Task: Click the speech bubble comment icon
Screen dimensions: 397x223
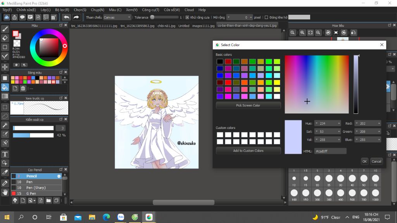Action: pos(22,17)
